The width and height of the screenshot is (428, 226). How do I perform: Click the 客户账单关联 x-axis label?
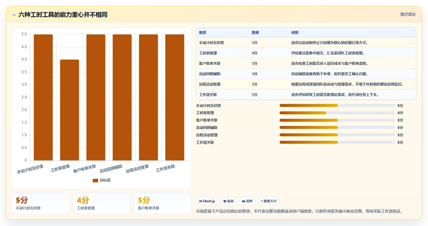tap(85, 169)
